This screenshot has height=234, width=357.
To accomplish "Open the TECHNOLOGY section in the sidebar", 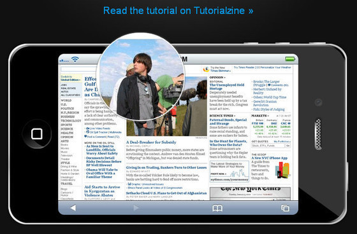I will pyautogui.click(x=71, y=121).
